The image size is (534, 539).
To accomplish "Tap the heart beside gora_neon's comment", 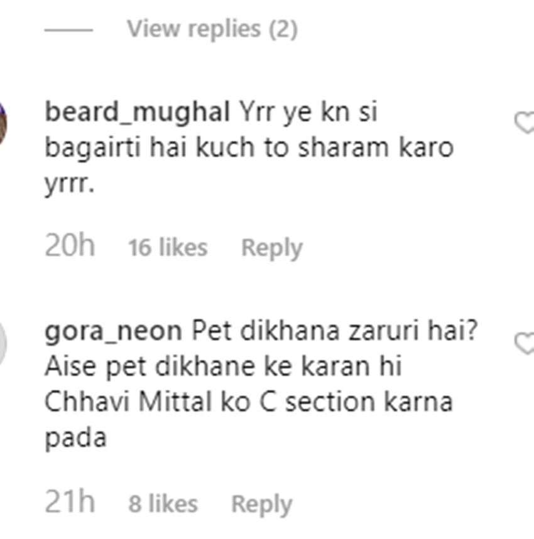I will tap(524, 343).
